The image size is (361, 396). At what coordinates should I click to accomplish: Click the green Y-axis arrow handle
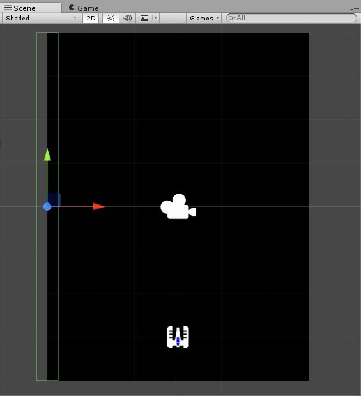[x=47, y=155]
